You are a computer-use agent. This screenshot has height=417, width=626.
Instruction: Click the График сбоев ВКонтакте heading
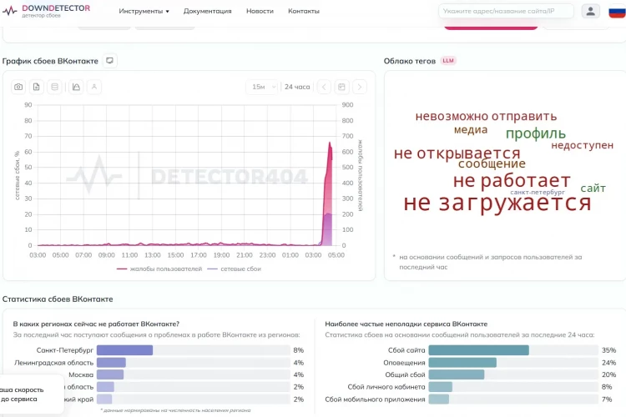50,61
